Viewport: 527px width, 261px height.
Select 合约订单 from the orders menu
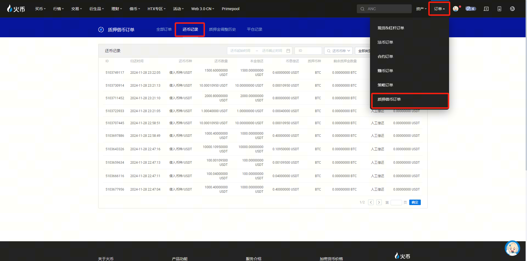point(385,56)
